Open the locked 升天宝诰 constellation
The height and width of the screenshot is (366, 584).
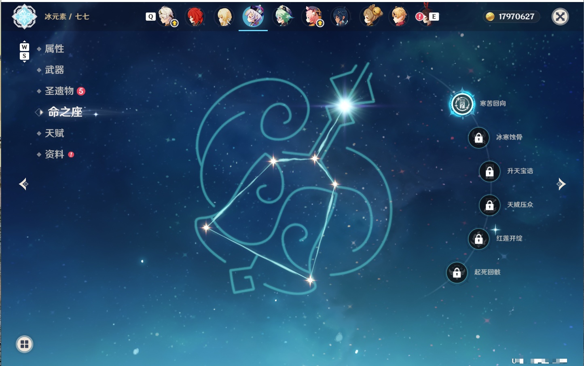tap(489, 171)
